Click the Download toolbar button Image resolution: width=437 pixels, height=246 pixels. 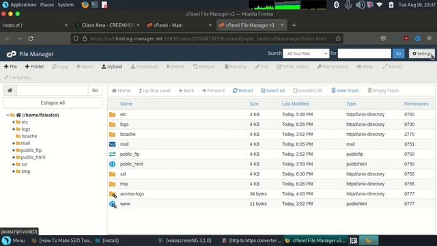tap(144, 67)
